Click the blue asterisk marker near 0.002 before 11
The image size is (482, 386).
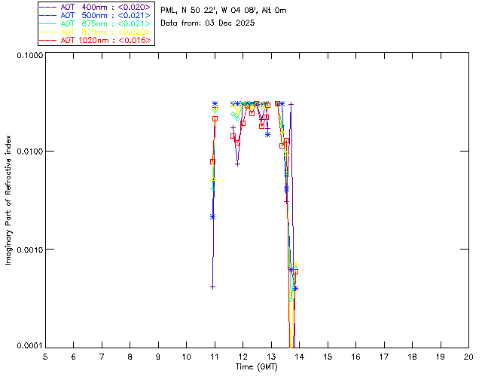coord(212,217)
